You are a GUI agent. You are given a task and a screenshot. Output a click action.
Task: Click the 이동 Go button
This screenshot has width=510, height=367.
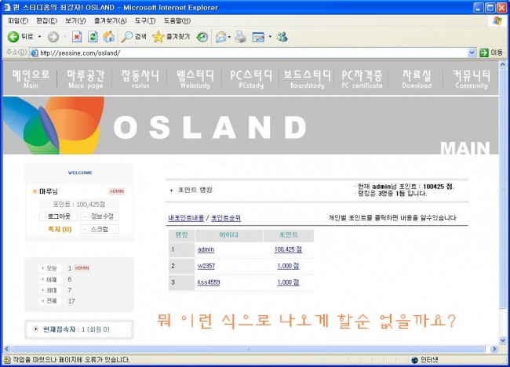[x=491, y=53]
